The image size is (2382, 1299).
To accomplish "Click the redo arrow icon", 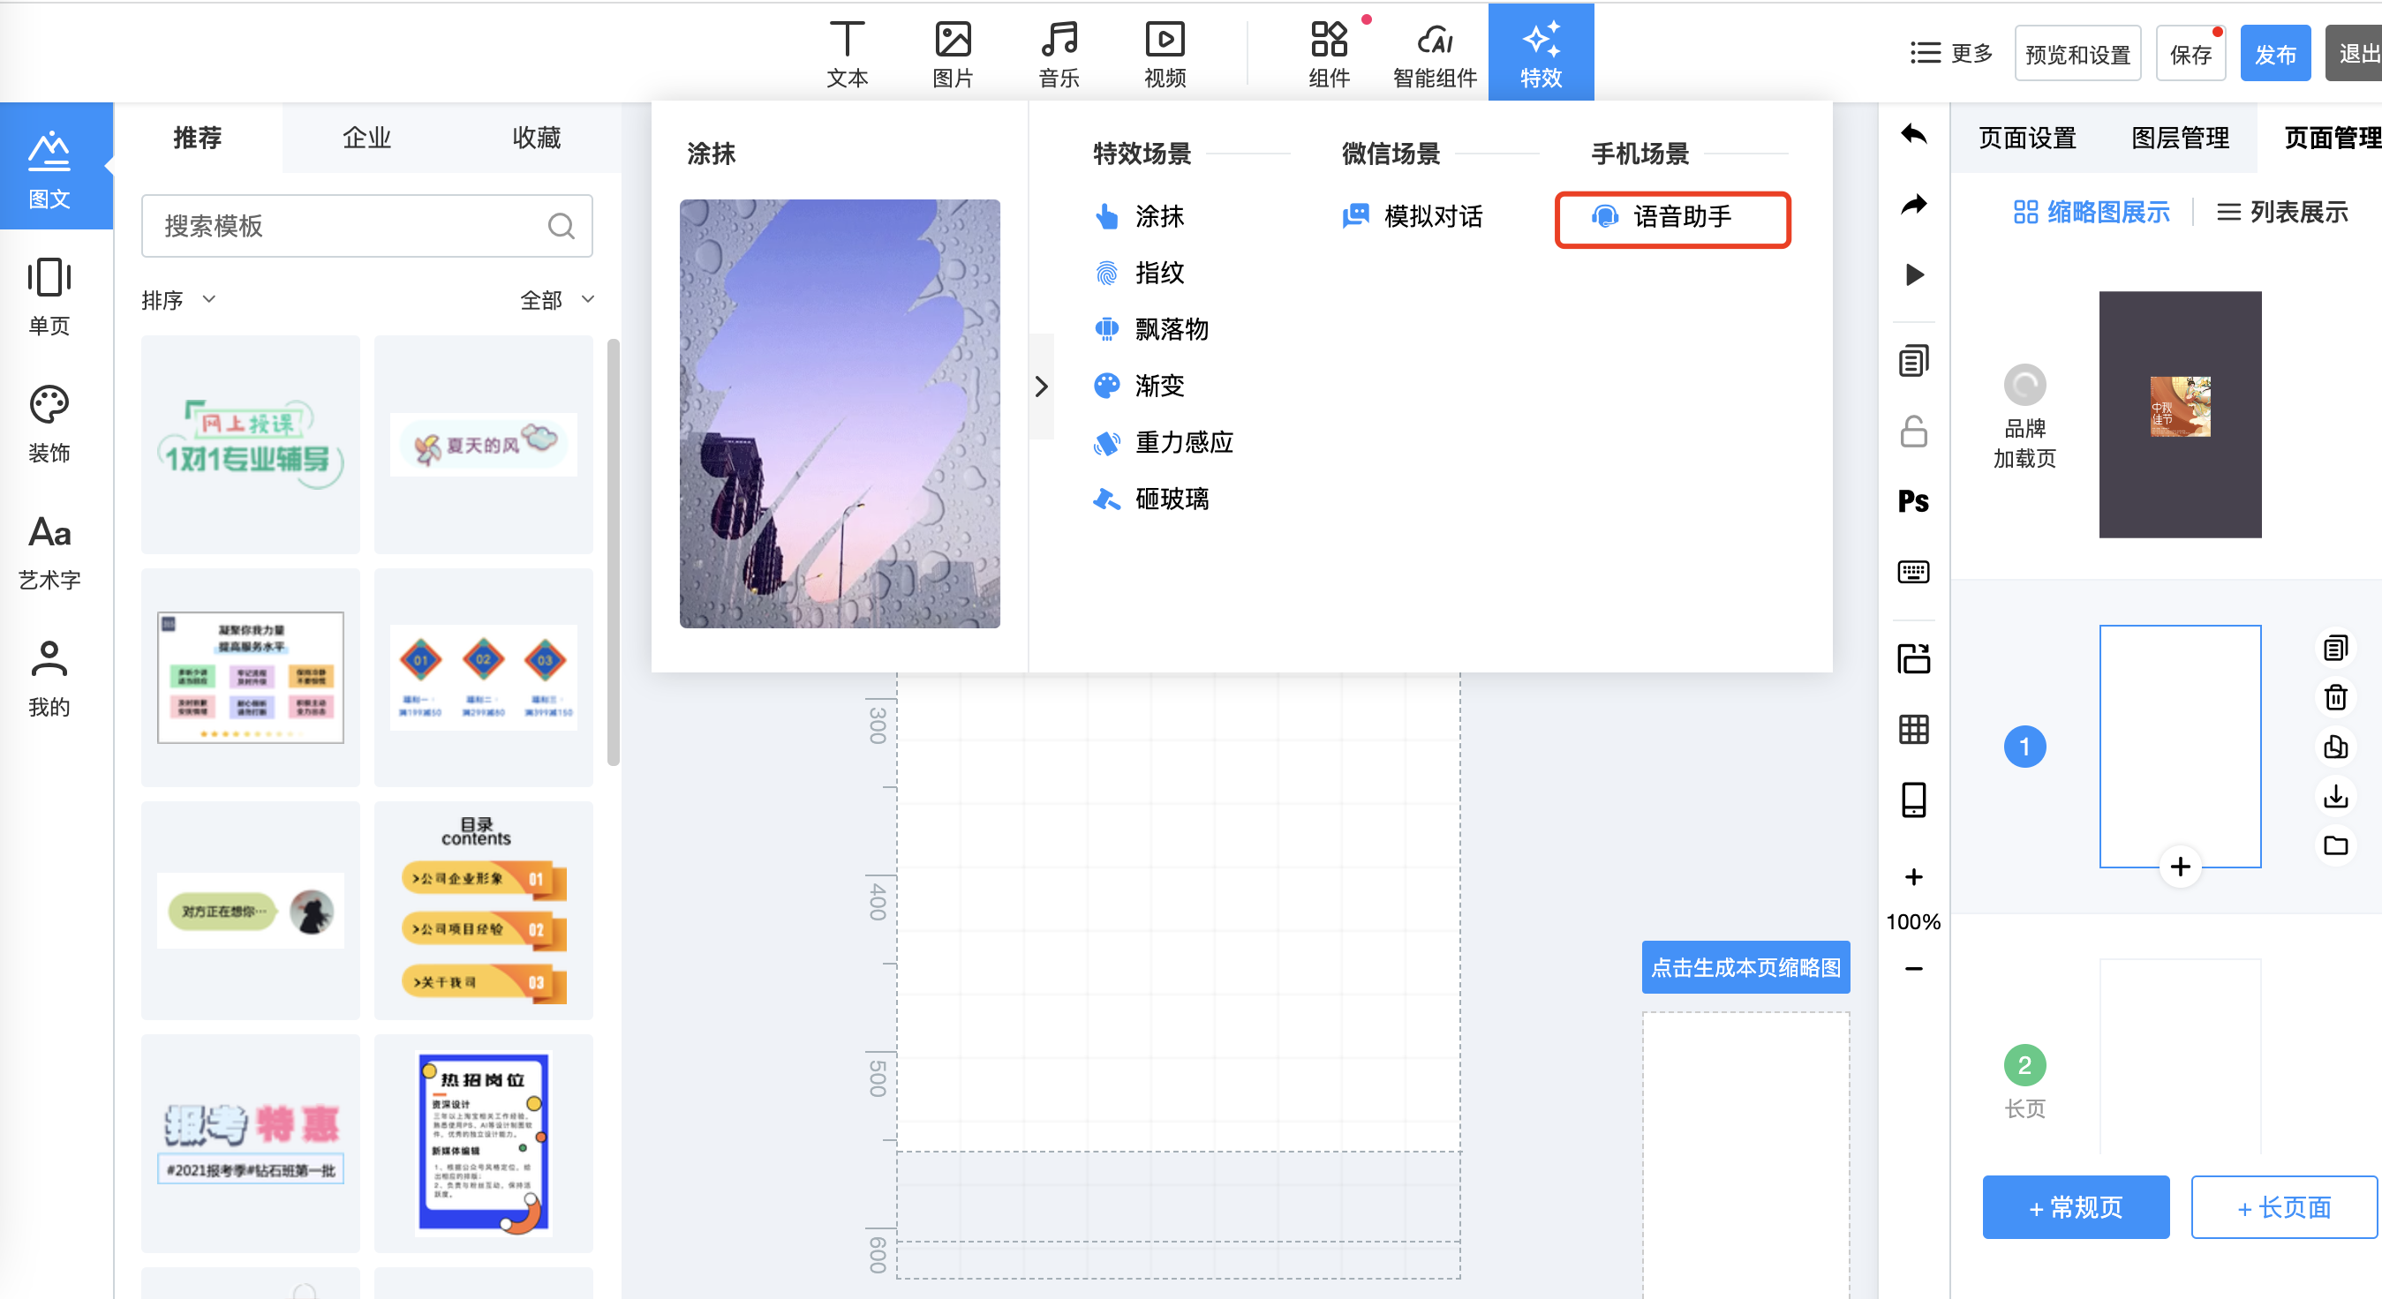I will 1913,205.
